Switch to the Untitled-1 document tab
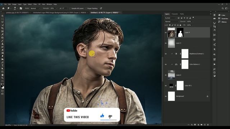Image resolution: width=230 pixels, height=129 pixels. pos(105,13)
